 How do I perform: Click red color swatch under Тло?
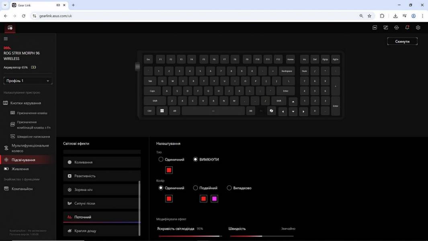click(169, 170)
